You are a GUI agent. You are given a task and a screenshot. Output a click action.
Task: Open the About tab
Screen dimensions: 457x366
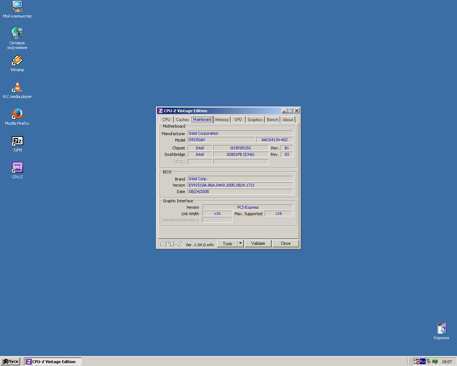[288, 120]
